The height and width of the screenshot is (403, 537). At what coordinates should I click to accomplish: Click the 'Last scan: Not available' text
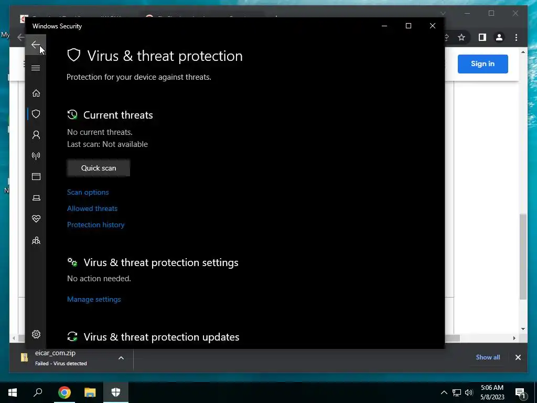tap(108, 144)
